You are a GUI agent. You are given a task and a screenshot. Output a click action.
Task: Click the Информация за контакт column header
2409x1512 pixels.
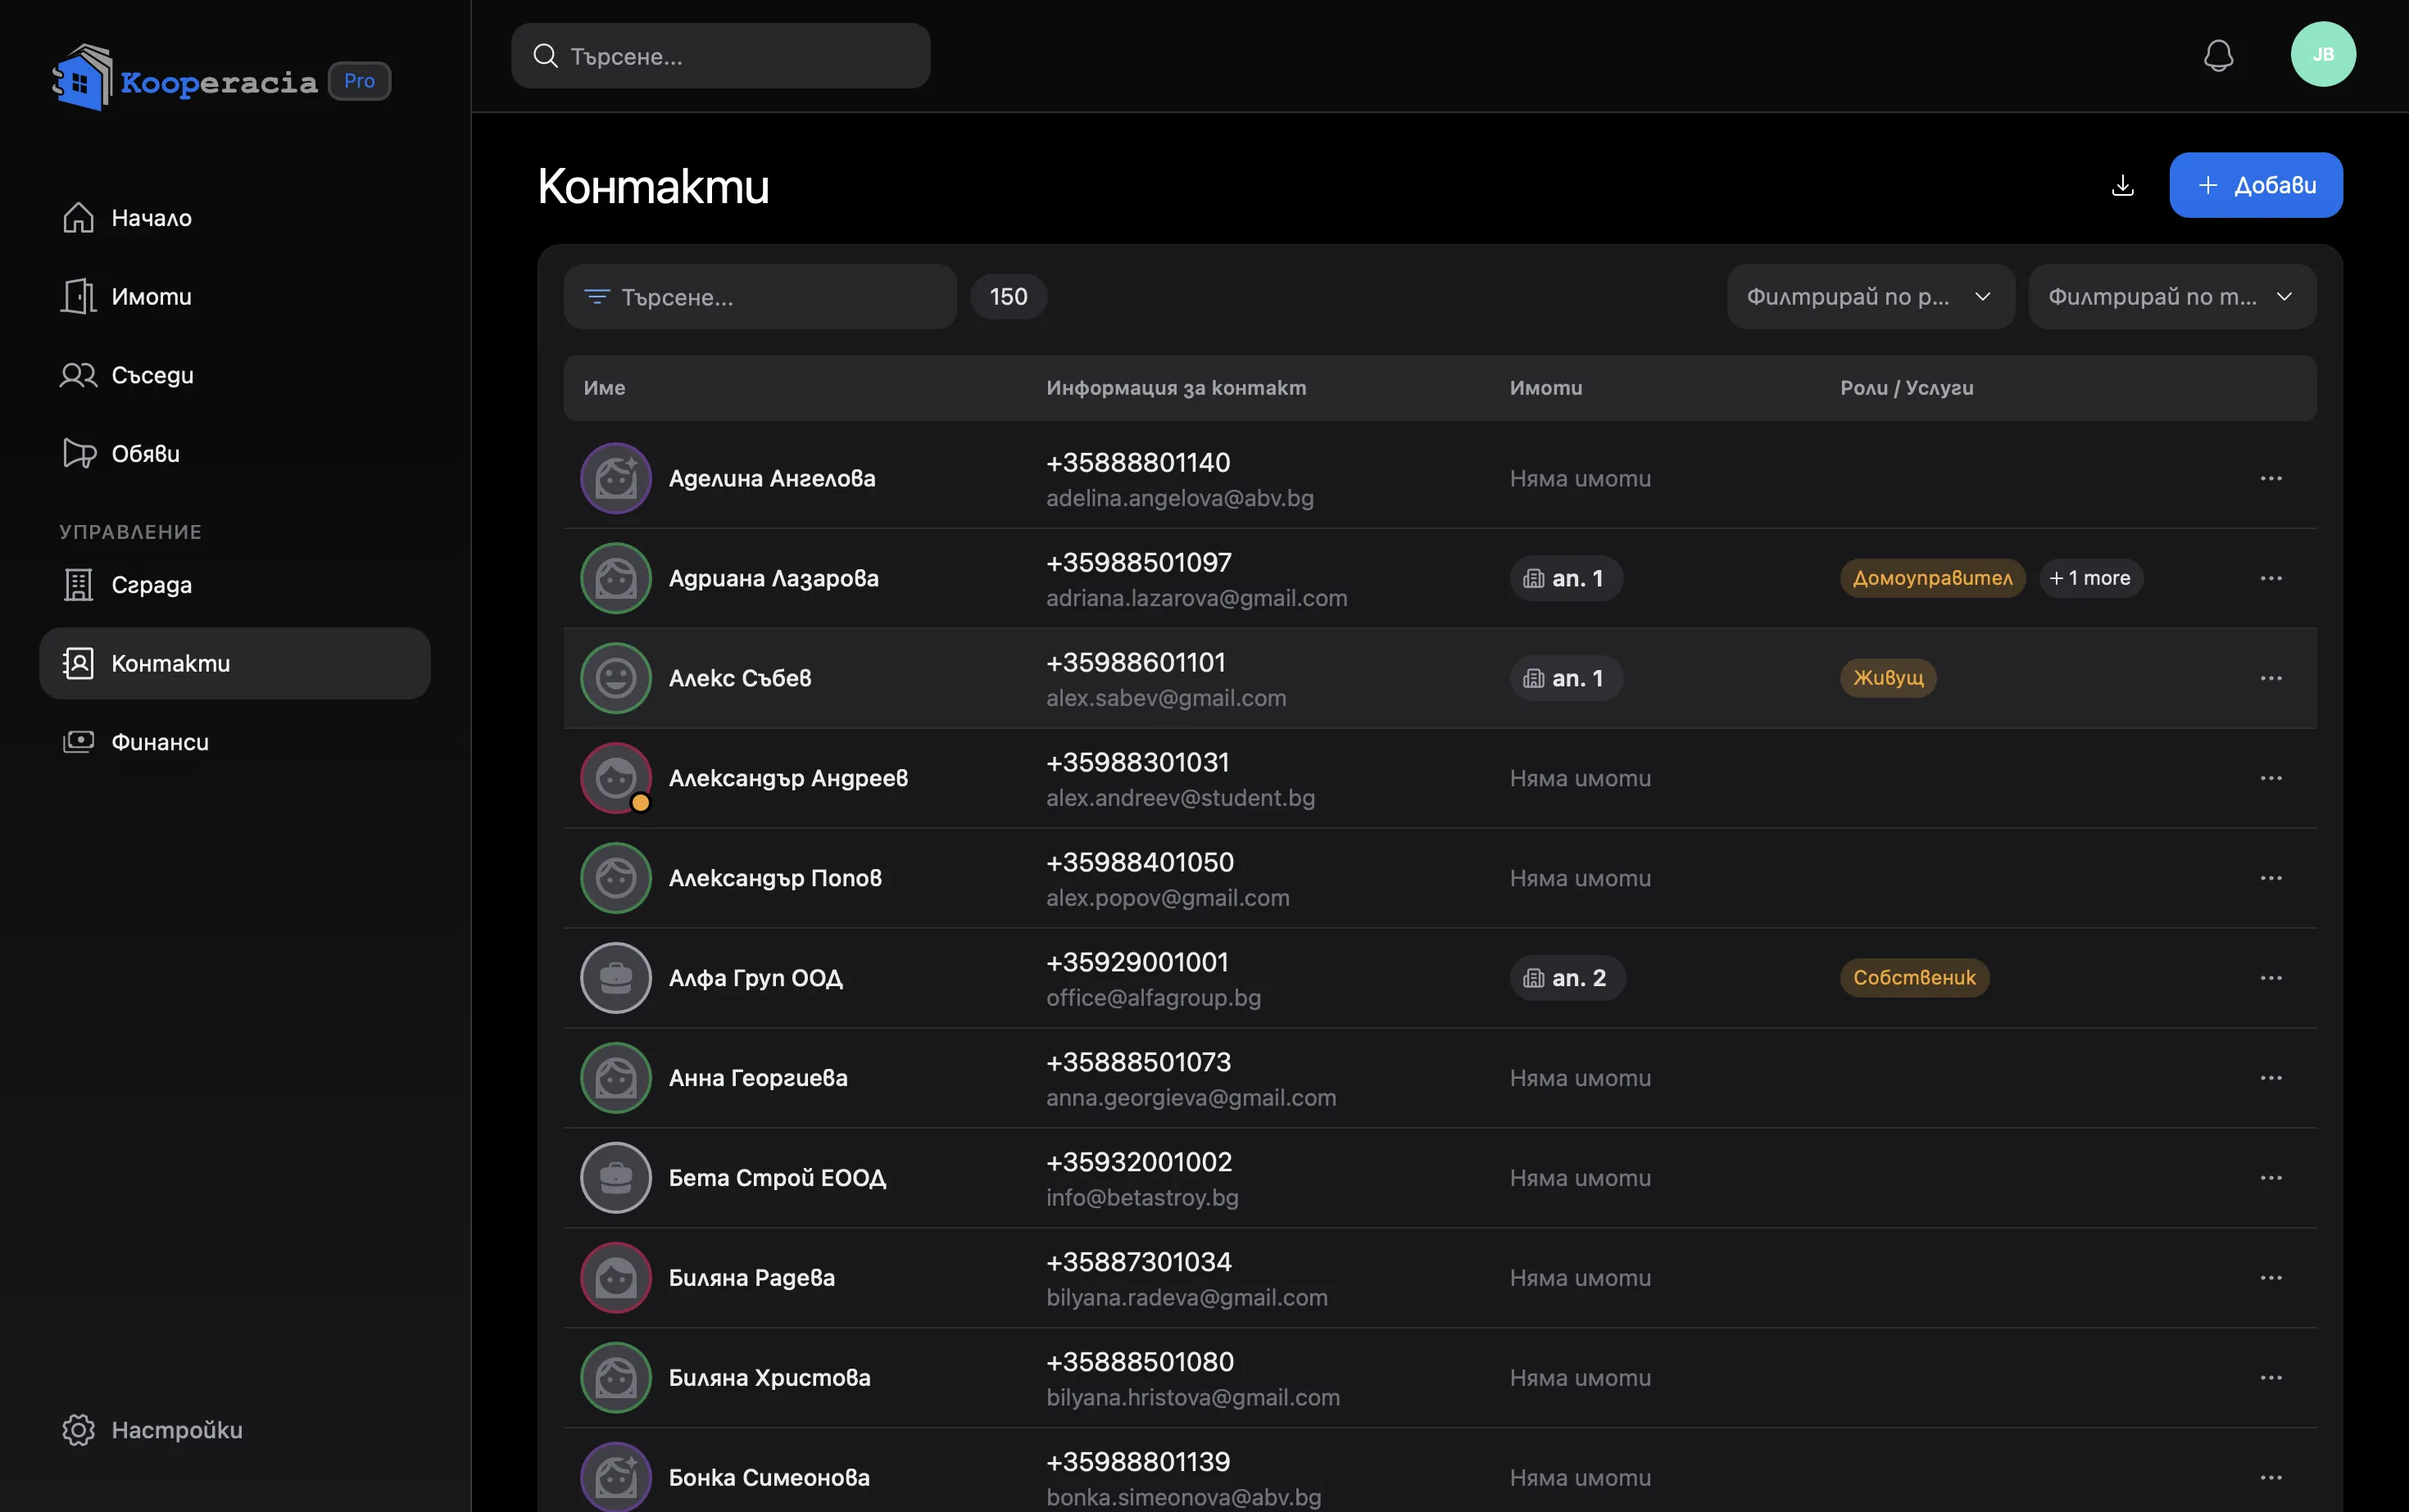(1177, 388)
